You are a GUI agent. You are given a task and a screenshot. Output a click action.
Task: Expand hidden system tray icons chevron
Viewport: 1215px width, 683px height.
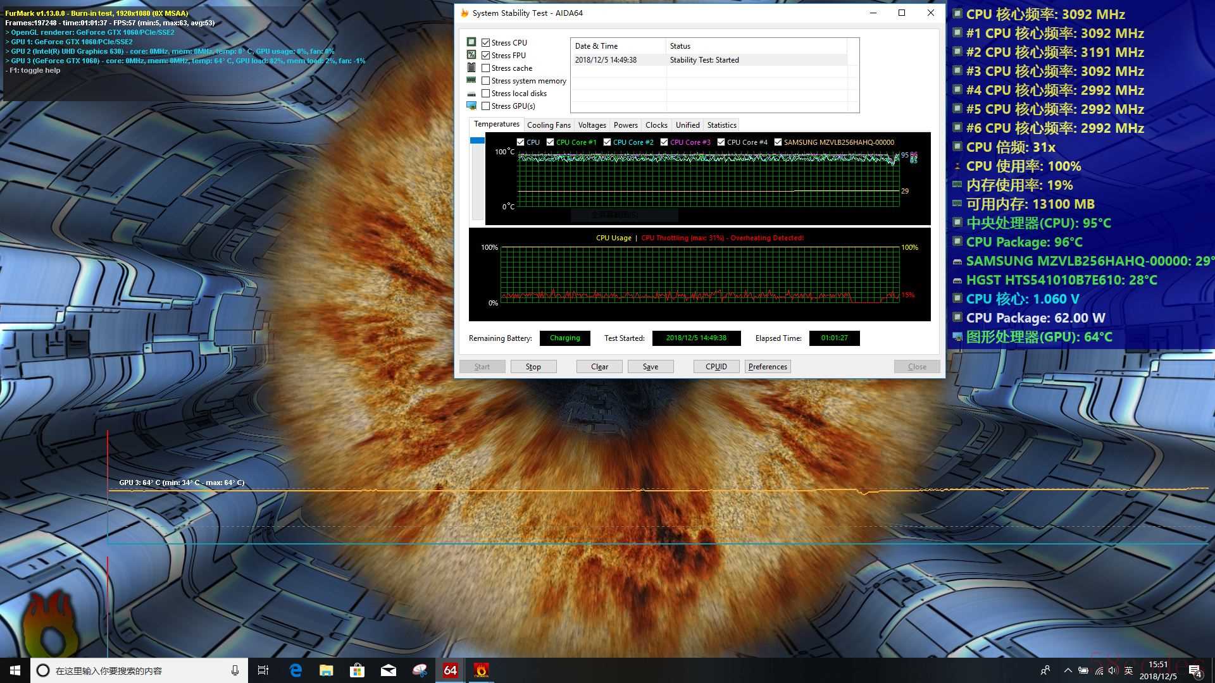[x=1068, y=670]
